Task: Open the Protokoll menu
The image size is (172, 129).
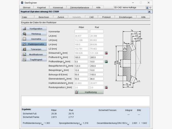Action: pos(106,17)
